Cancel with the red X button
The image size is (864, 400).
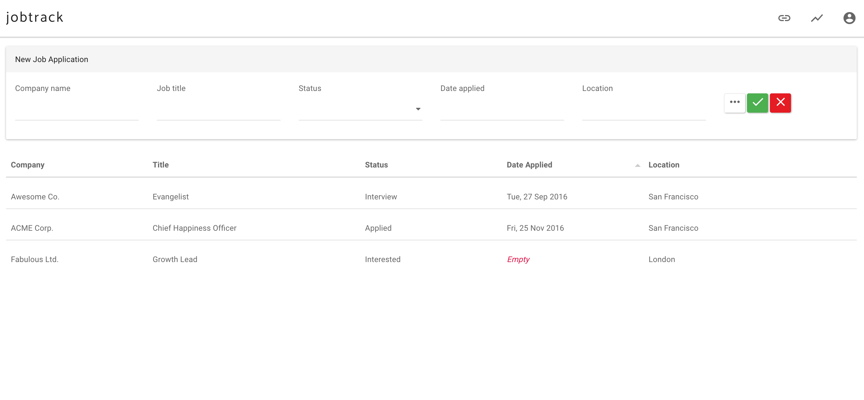pos(780,102)
